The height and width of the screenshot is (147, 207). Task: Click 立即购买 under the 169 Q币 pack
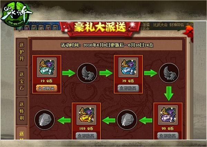(x=86, y=136)
